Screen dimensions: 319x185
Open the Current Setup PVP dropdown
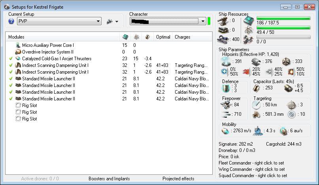click(59, 21)
